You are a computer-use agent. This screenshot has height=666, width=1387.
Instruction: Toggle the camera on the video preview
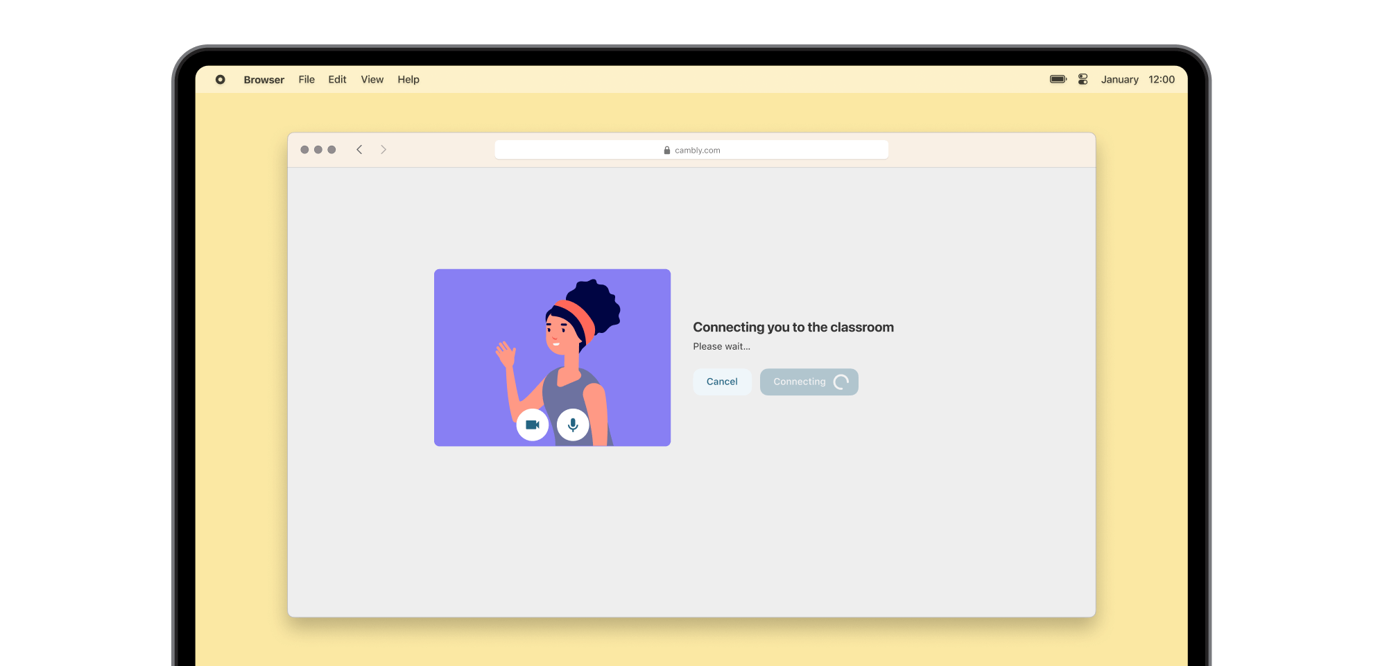[x=532, y=425]
